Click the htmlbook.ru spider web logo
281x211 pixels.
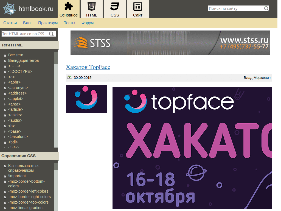[x=9, y=9]
